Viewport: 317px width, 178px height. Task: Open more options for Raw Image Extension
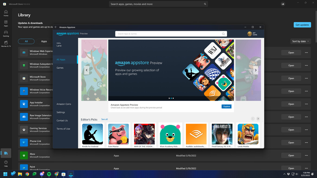[306, 117]
